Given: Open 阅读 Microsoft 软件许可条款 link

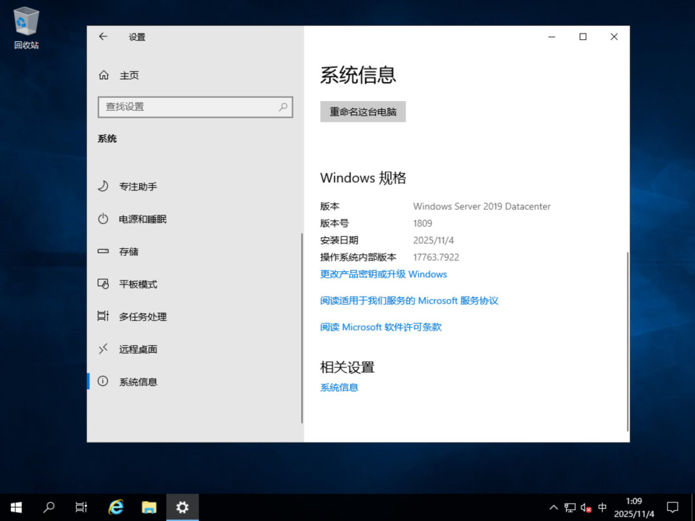Looking at the screenshot, I should point(381,327).
